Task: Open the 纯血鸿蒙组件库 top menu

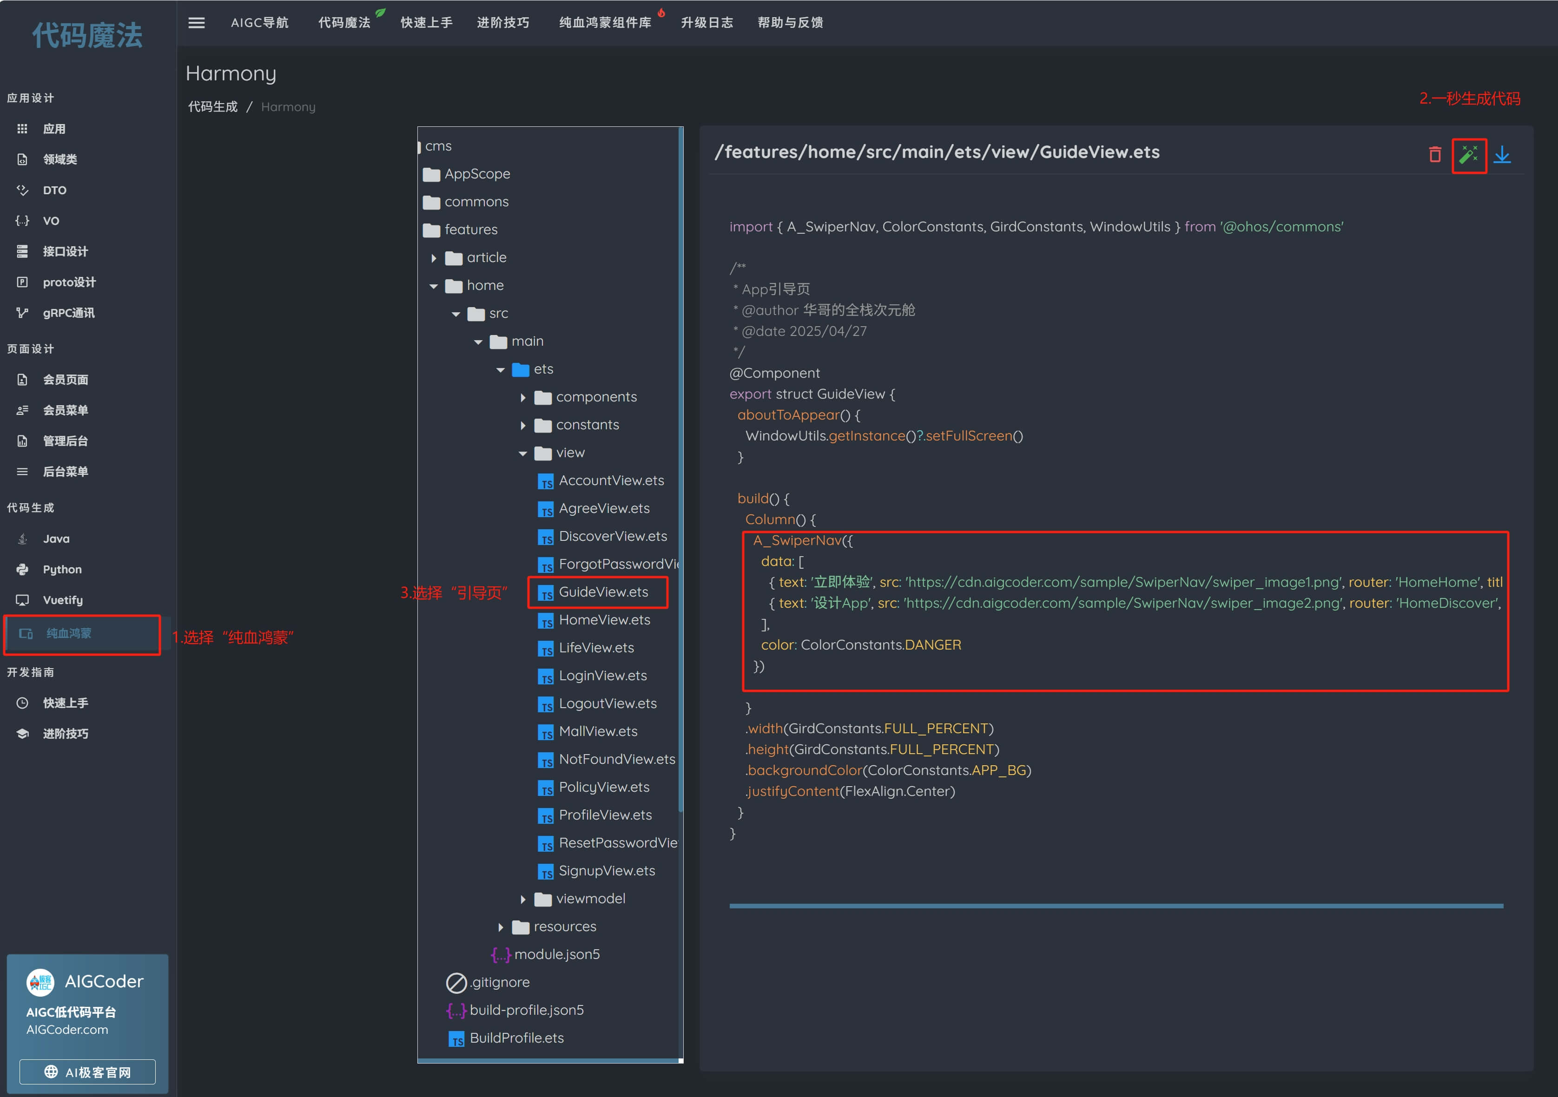Action: pyautogui.click(x=605, y=22)
